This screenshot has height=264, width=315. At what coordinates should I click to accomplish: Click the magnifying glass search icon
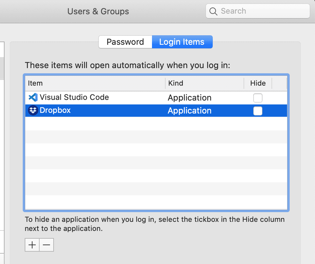213,11
